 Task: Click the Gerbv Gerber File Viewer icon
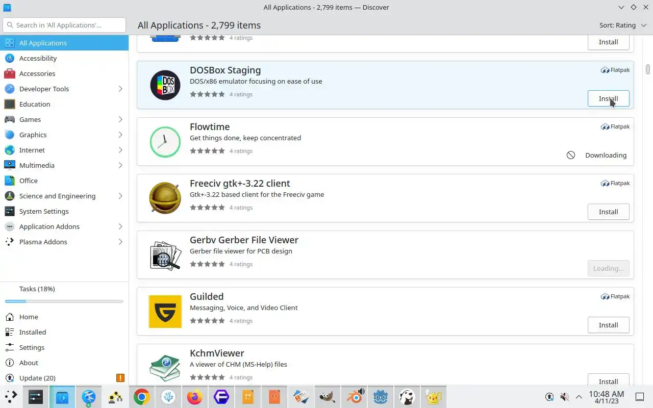(x=165, y=255)
